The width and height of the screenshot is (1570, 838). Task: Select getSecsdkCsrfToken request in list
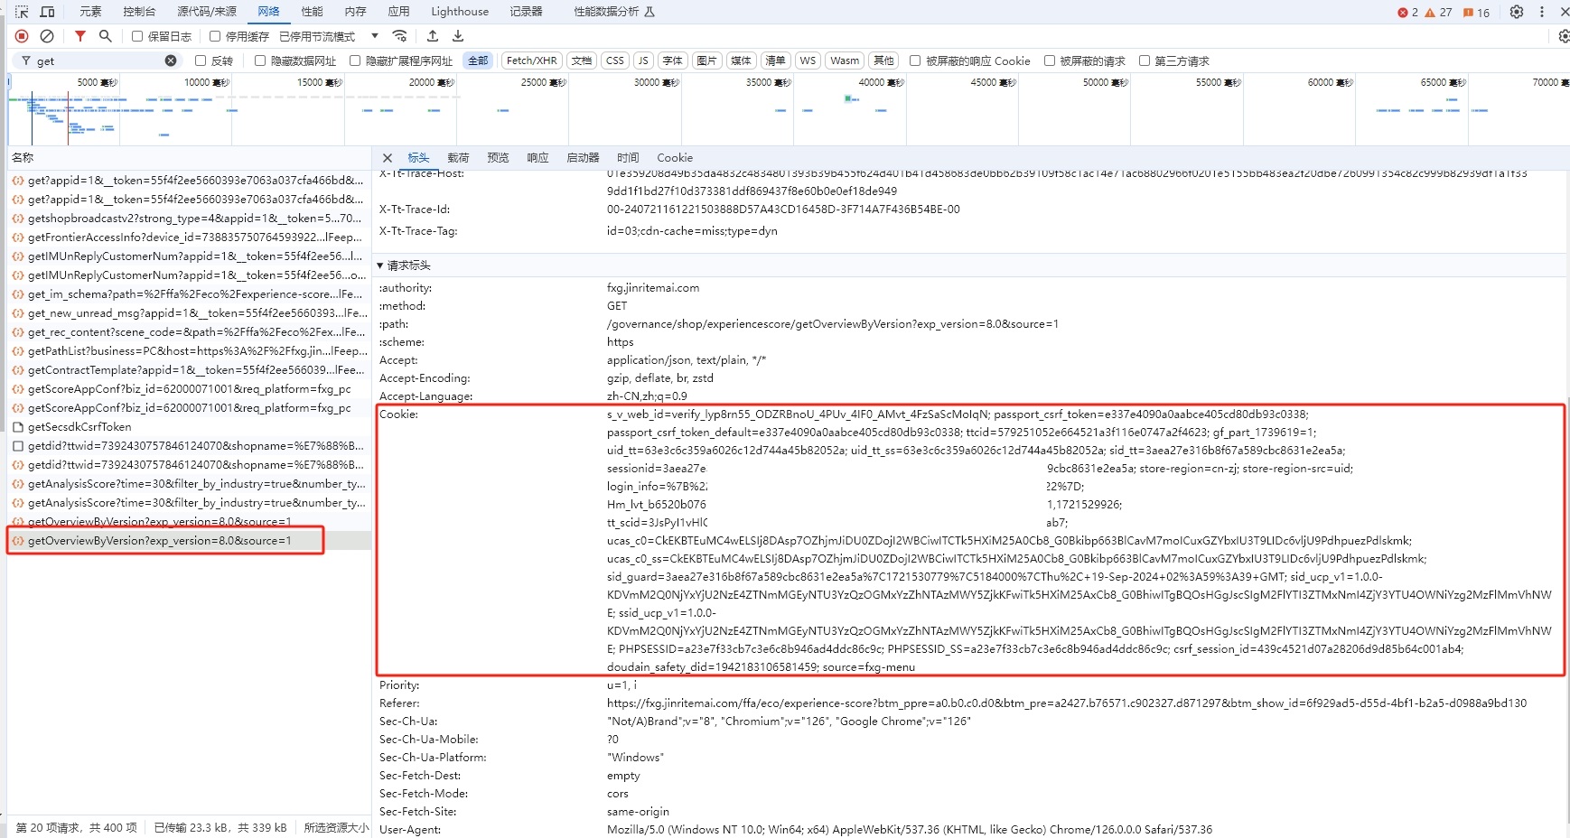(79, 427)
